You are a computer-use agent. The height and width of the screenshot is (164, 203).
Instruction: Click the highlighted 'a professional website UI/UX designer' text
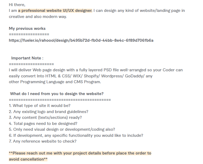(55, 11)
